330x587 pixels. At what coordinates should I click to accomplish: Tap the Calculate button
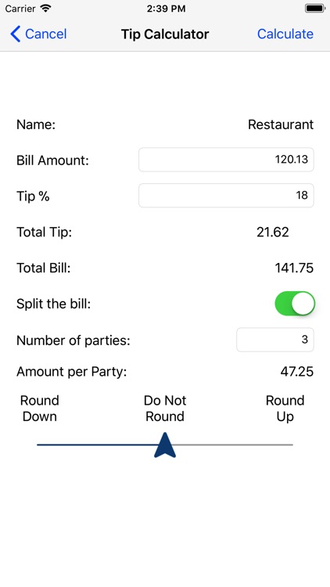point(285,34)
